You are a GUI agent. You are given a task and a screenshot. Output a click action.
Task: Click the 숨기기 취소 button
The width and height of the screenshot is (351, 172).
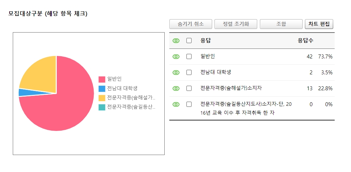point(191,24)
